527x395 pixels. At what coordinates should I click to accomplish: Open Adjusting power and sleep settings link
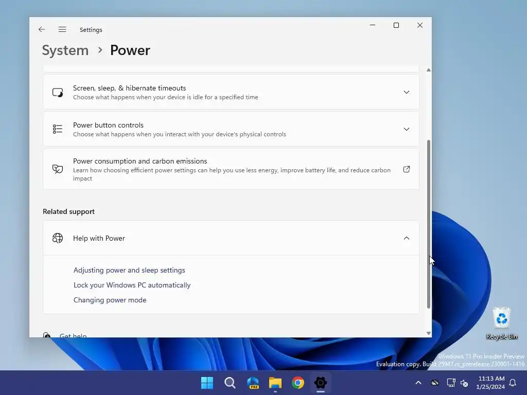pos(129,270)
